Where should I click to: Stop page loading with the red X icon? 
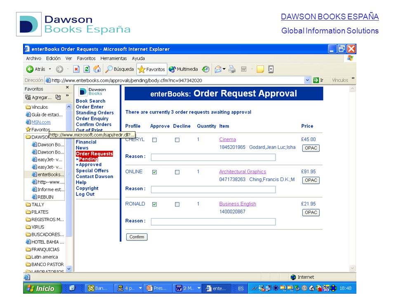76,69
